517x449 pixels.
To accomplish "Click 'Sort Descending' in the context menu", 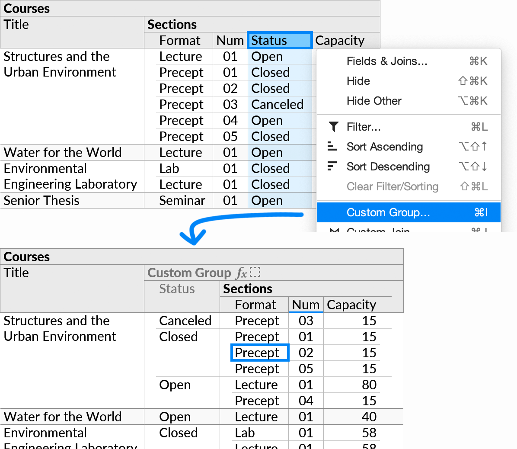I will 388,167.
